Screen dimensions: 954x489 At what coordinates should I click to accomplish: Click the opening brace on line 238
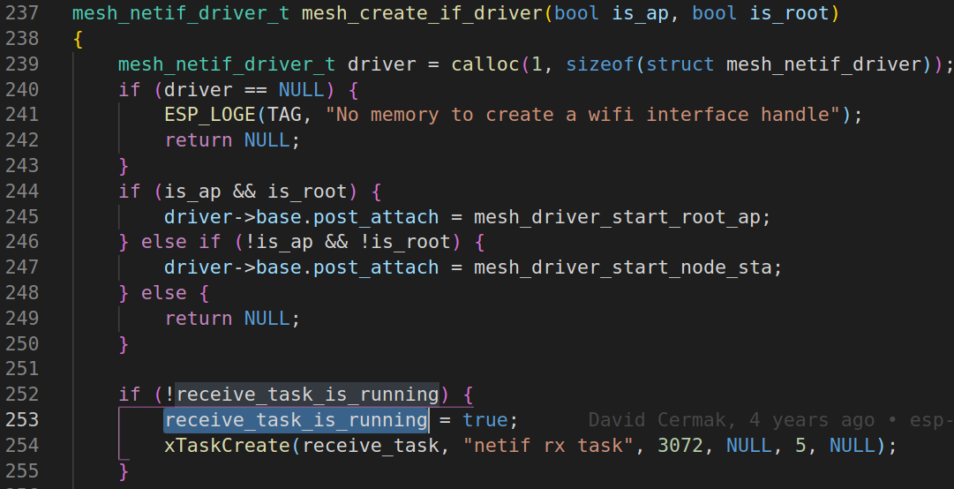coord(78,39)
